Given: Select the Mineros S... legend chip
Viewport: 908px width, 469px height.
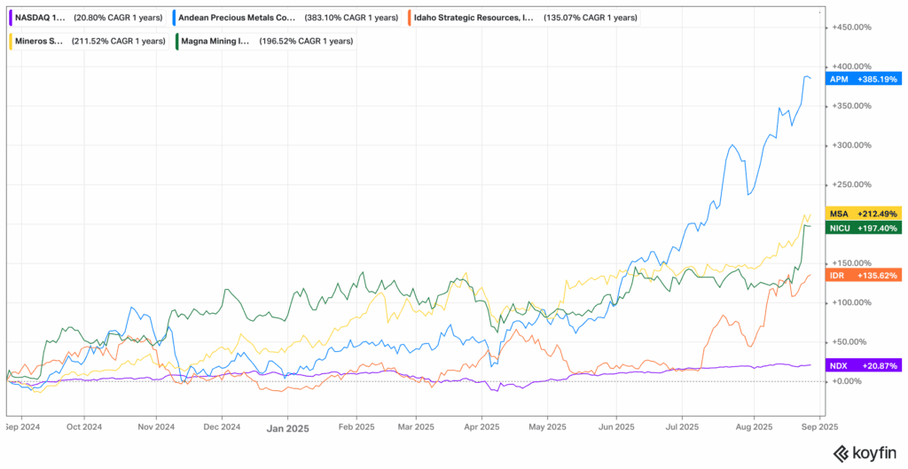Looking at the screenshot, I should pyautogui.click(x=87, y=41).
